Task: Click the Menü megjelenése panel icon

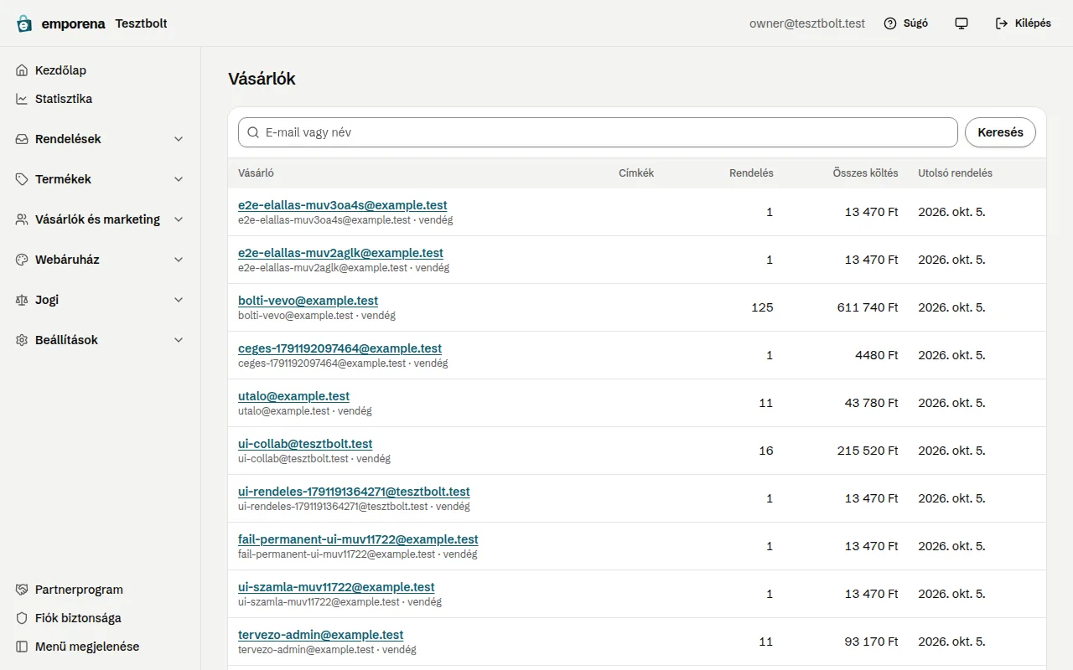Action: (22, 647)
